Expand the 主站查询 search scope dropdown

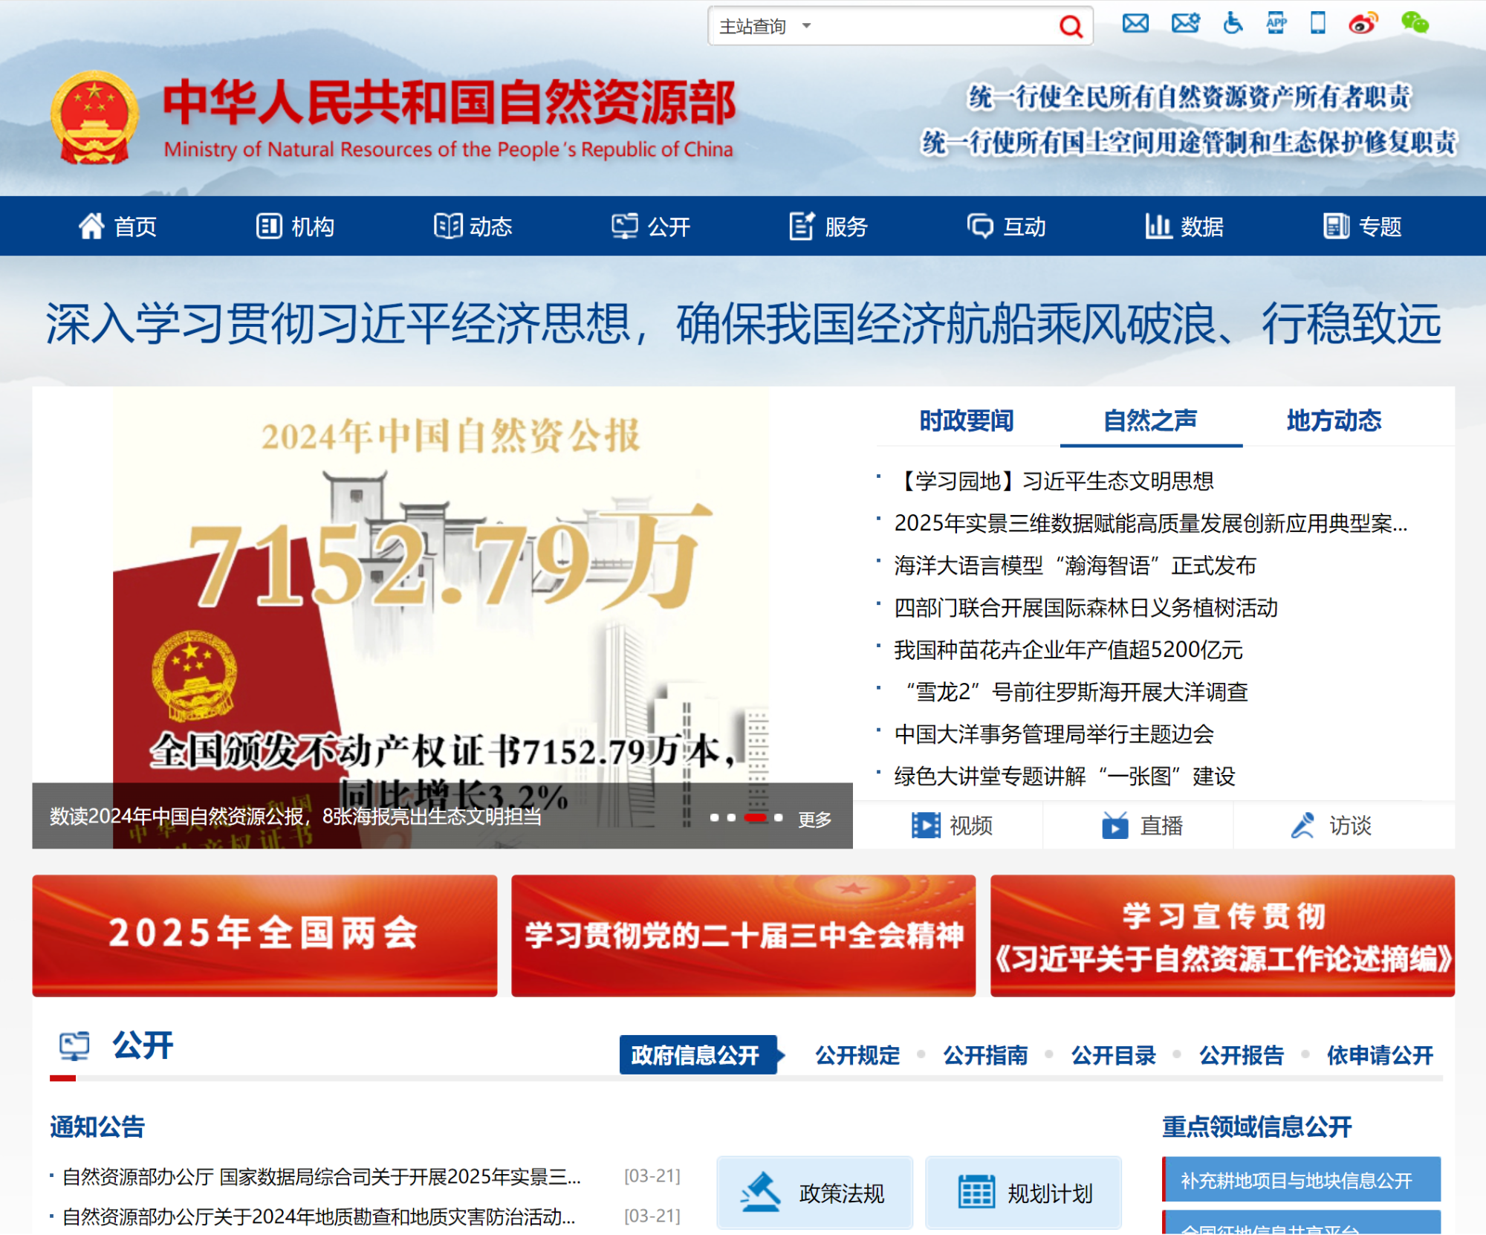click(x=765, y=27)
